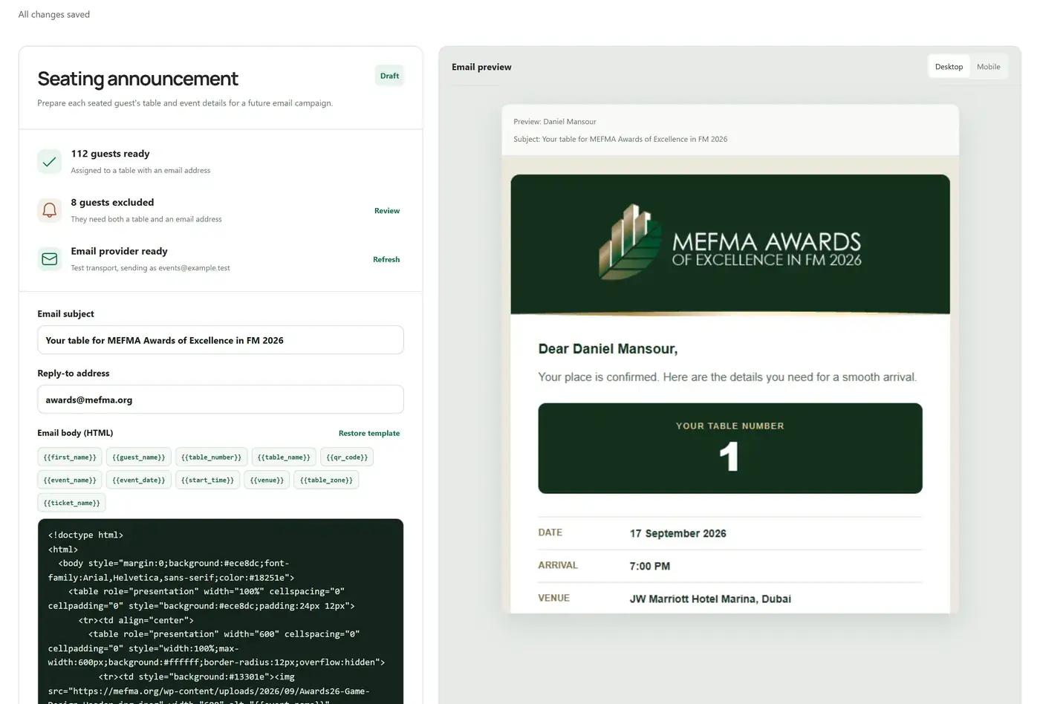Image resolution: width=1040 pixels, height=704 pixels.
Task: Click the Draft status badge
Action: pyautogui.click(x=389, y=76)
